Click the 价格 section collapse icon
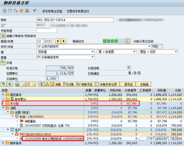This screenshot has width=184, height=146. (3, 63)
